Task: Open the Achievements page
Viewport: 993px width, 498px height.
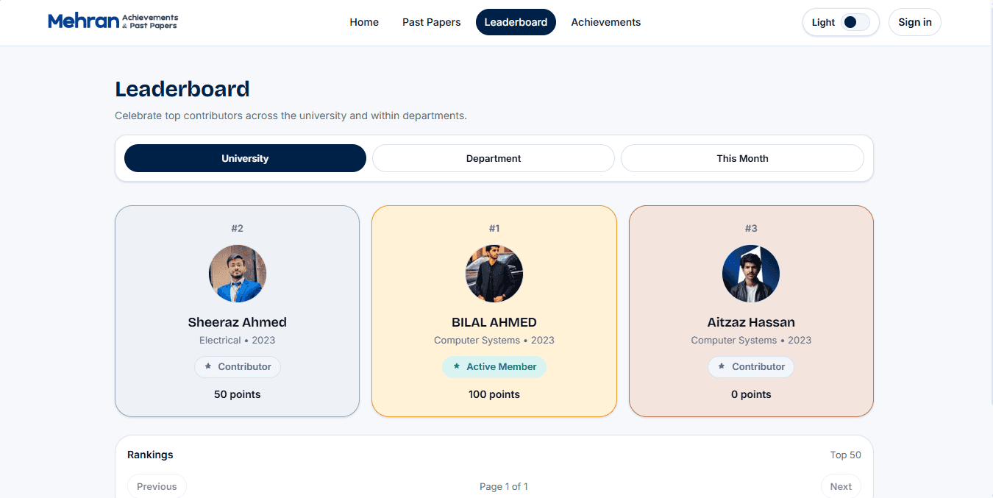Action: click(606, 22)
